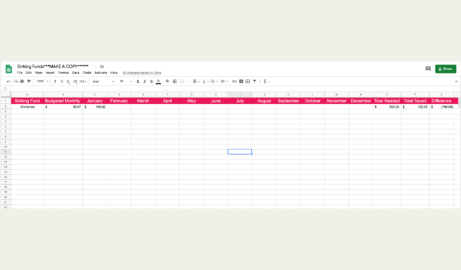Toggle strikethrough formatting
Image resolution: width=461 pixels, height=270 pixels.
point(151,81)
